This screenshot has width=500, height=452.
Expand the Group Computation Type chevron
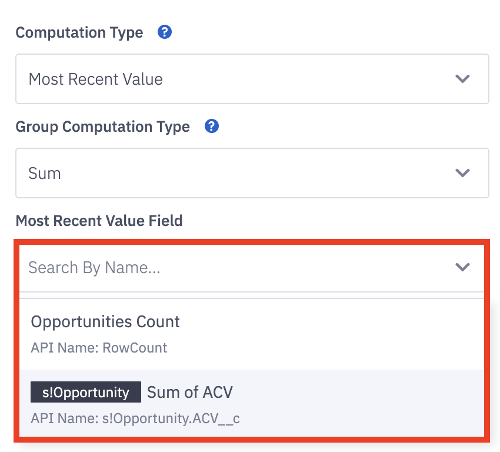click(x=462, y=173)
